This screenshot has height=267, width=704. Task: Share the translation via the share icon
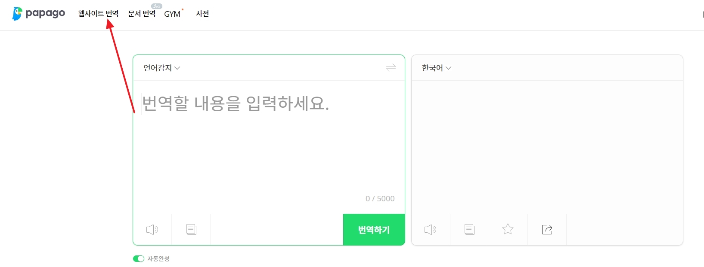click(x=546, y=229)
